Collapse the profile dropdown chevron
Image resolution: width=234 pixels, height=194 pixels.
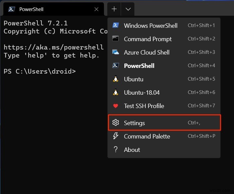[x=128, y=9]
